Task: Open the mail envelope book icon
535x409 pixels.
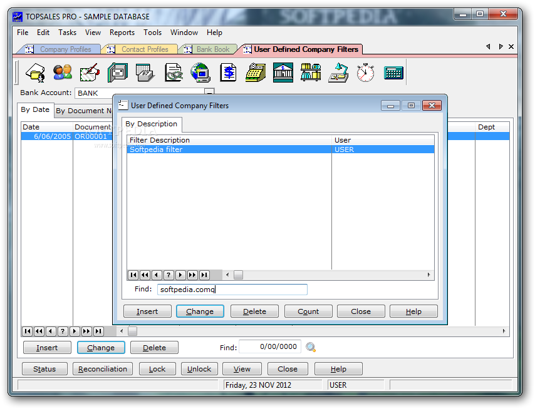Action: (x=118, y=73)
